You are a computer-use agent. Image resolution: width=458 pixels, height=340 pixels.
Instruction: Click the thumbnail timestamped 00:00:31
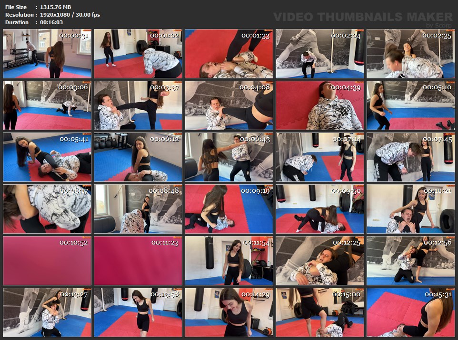[x=47, y=54]
